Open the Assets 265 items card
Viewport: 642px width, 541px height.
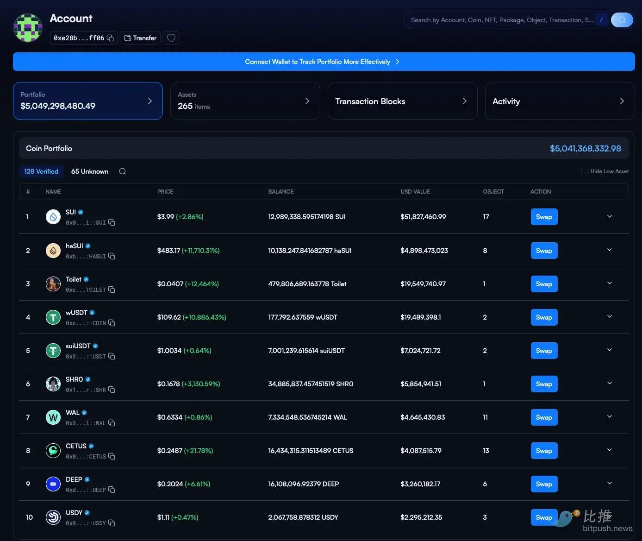coord(245,101)
